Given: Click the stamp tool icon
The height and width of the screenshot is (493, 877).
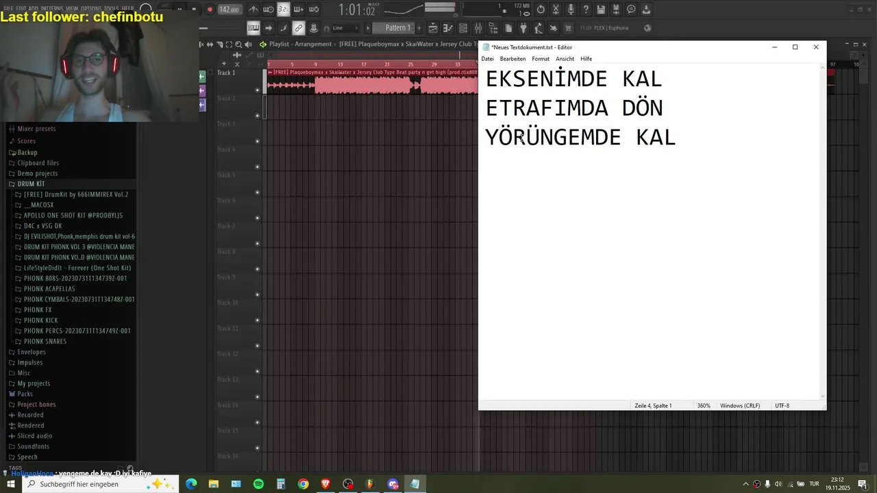Looking at the screenshot, I should coord(313,28).
